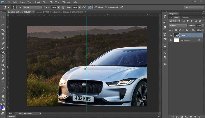205x118 pixels.
Task: Select the Layer 1 thumbnail
Action: (177, 35)
